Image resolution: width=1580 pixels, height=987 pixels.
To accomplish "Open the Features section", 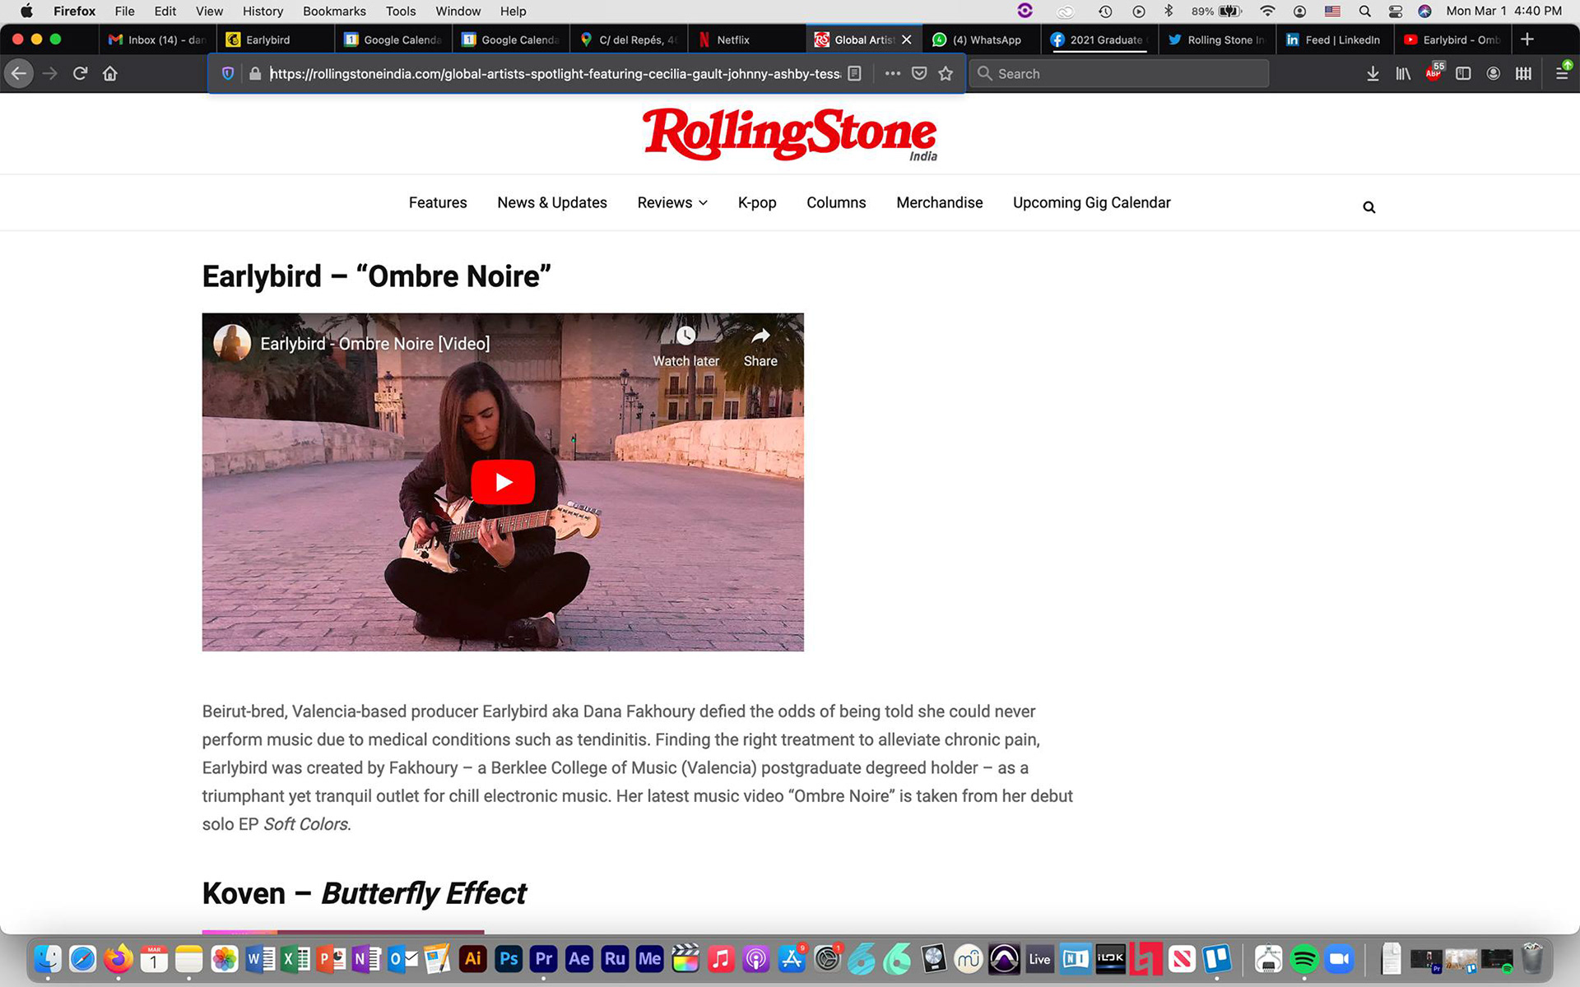I will point(438,202).
